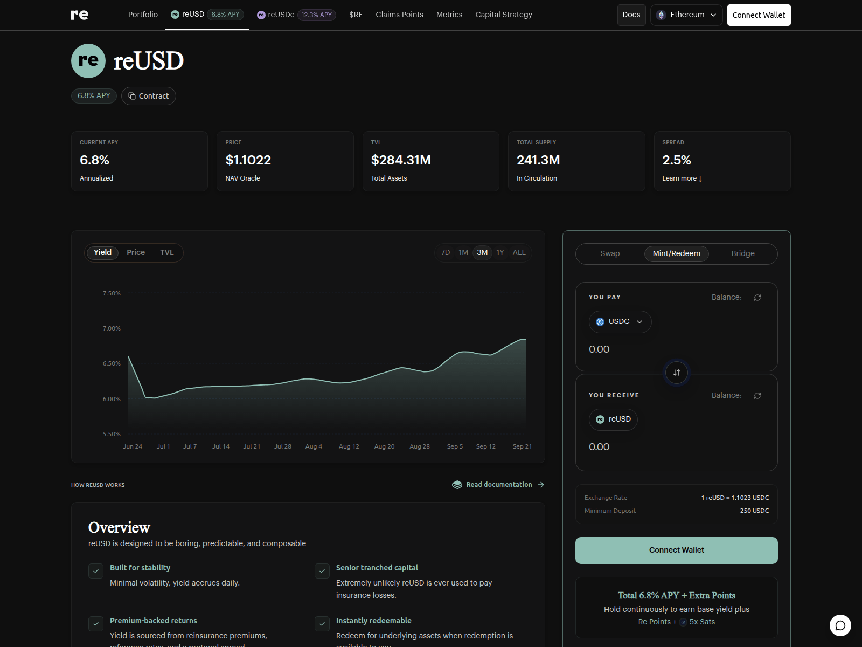Open the reUSDe 12.3% APY nav tab

point(296,15)
